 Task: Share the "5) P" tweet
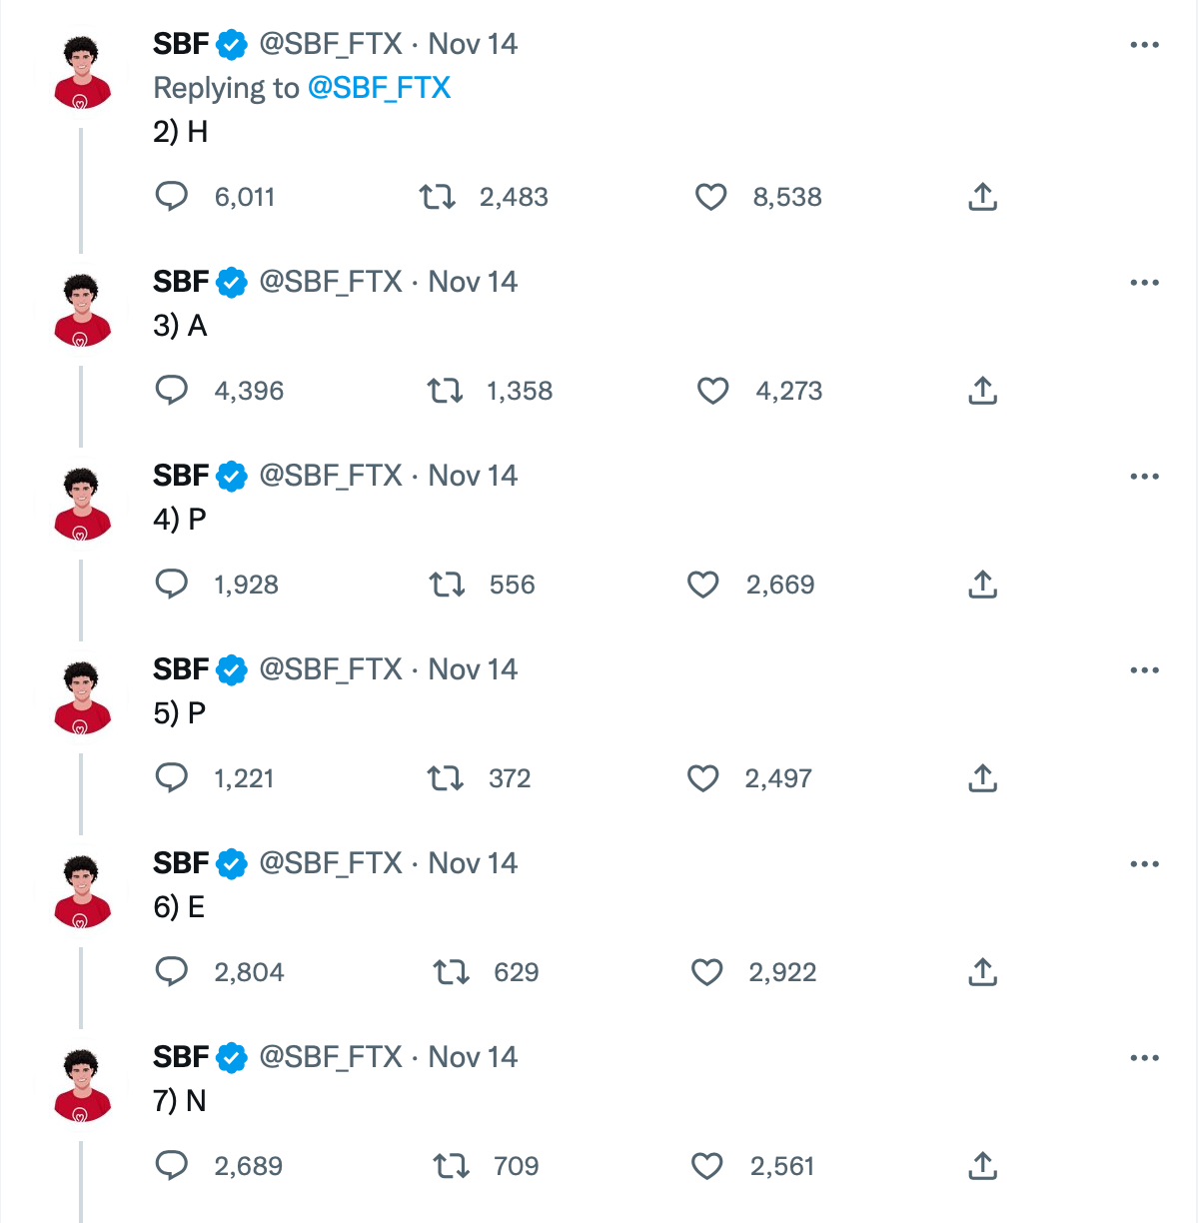pyautogui.click(x=982, y=778)
